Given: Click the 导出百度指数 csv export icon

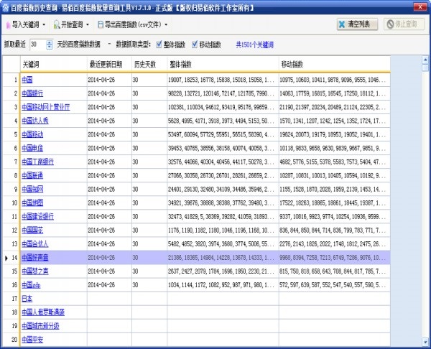Looking at the screenshot, I should [100, 24].
